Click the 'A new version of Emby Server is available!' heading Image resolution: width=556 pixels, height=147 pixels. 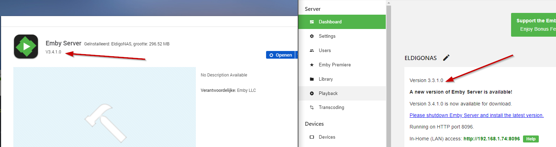click(x=461, y=92)
